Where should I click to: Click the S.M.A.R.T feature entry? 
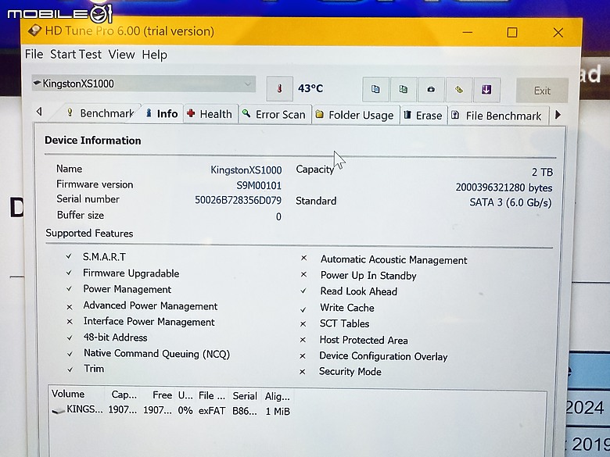click(x=104, y=257)
